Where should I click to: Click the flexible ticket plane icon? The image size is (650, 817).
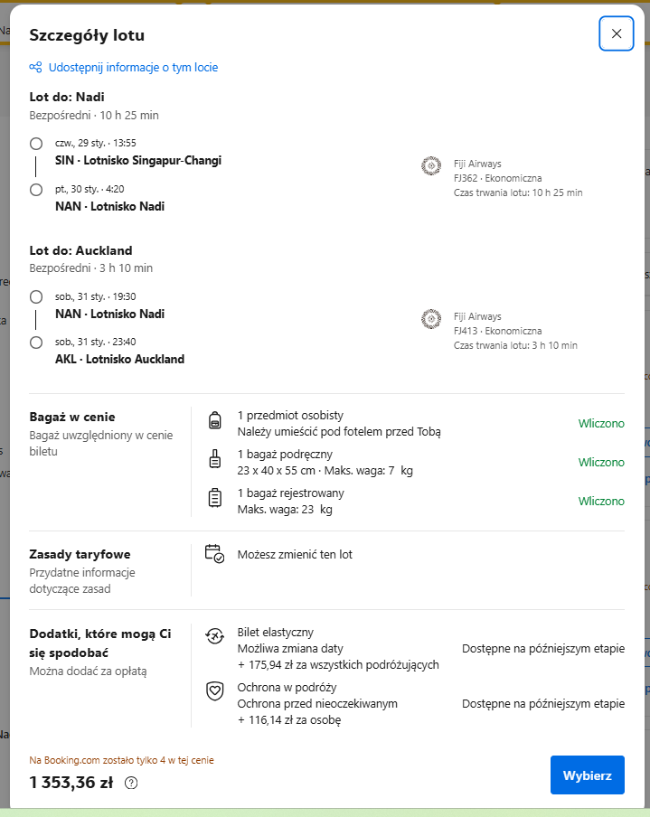[215, 635]
